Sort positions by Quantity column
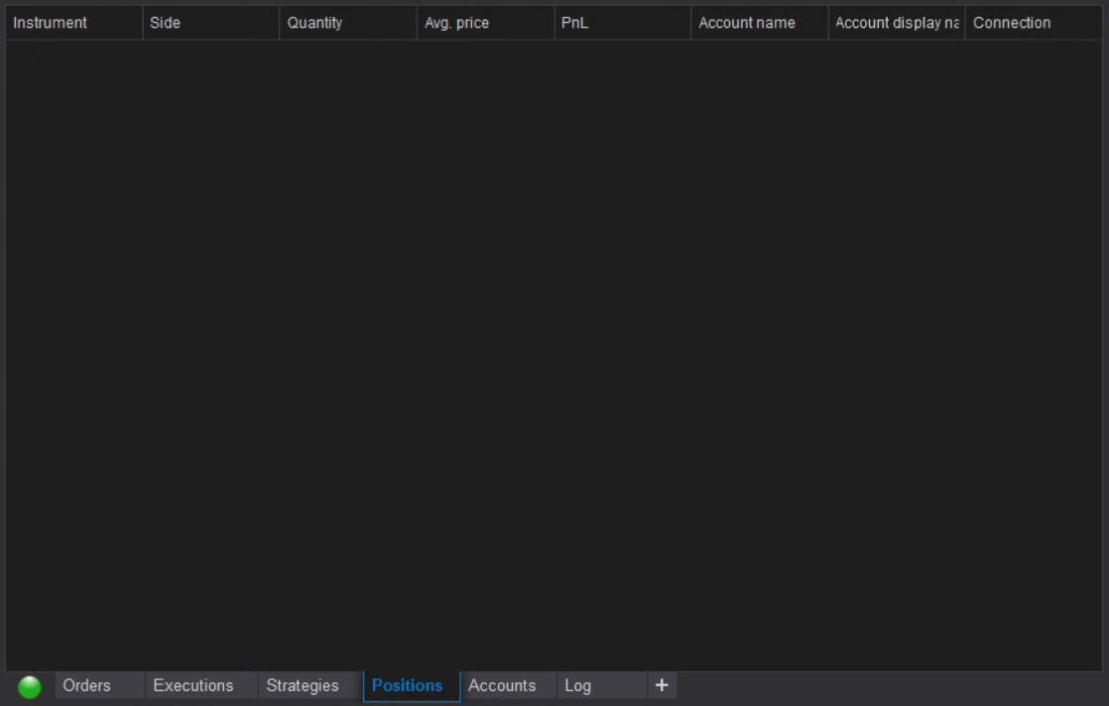Image resolution: width=1109 pixels, height=706 pixels. tap(348, 23)
